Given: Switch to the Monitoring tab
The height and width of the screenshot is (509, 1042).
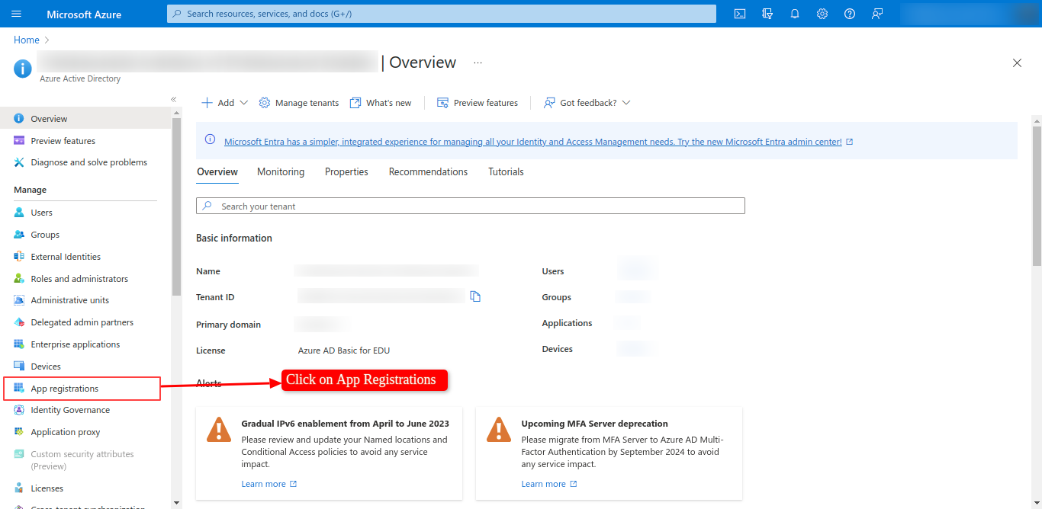Looking at the screenshot, I should pos(281,172).
